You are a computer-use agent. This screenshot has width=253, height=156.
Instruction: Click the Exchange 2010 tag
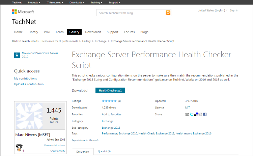[128, 133]
